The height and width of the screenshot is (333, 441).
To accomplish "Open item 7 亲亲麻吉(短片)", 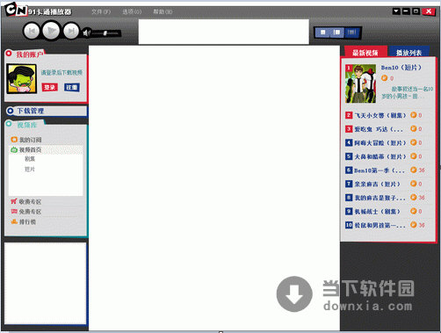I will (377, 185).
